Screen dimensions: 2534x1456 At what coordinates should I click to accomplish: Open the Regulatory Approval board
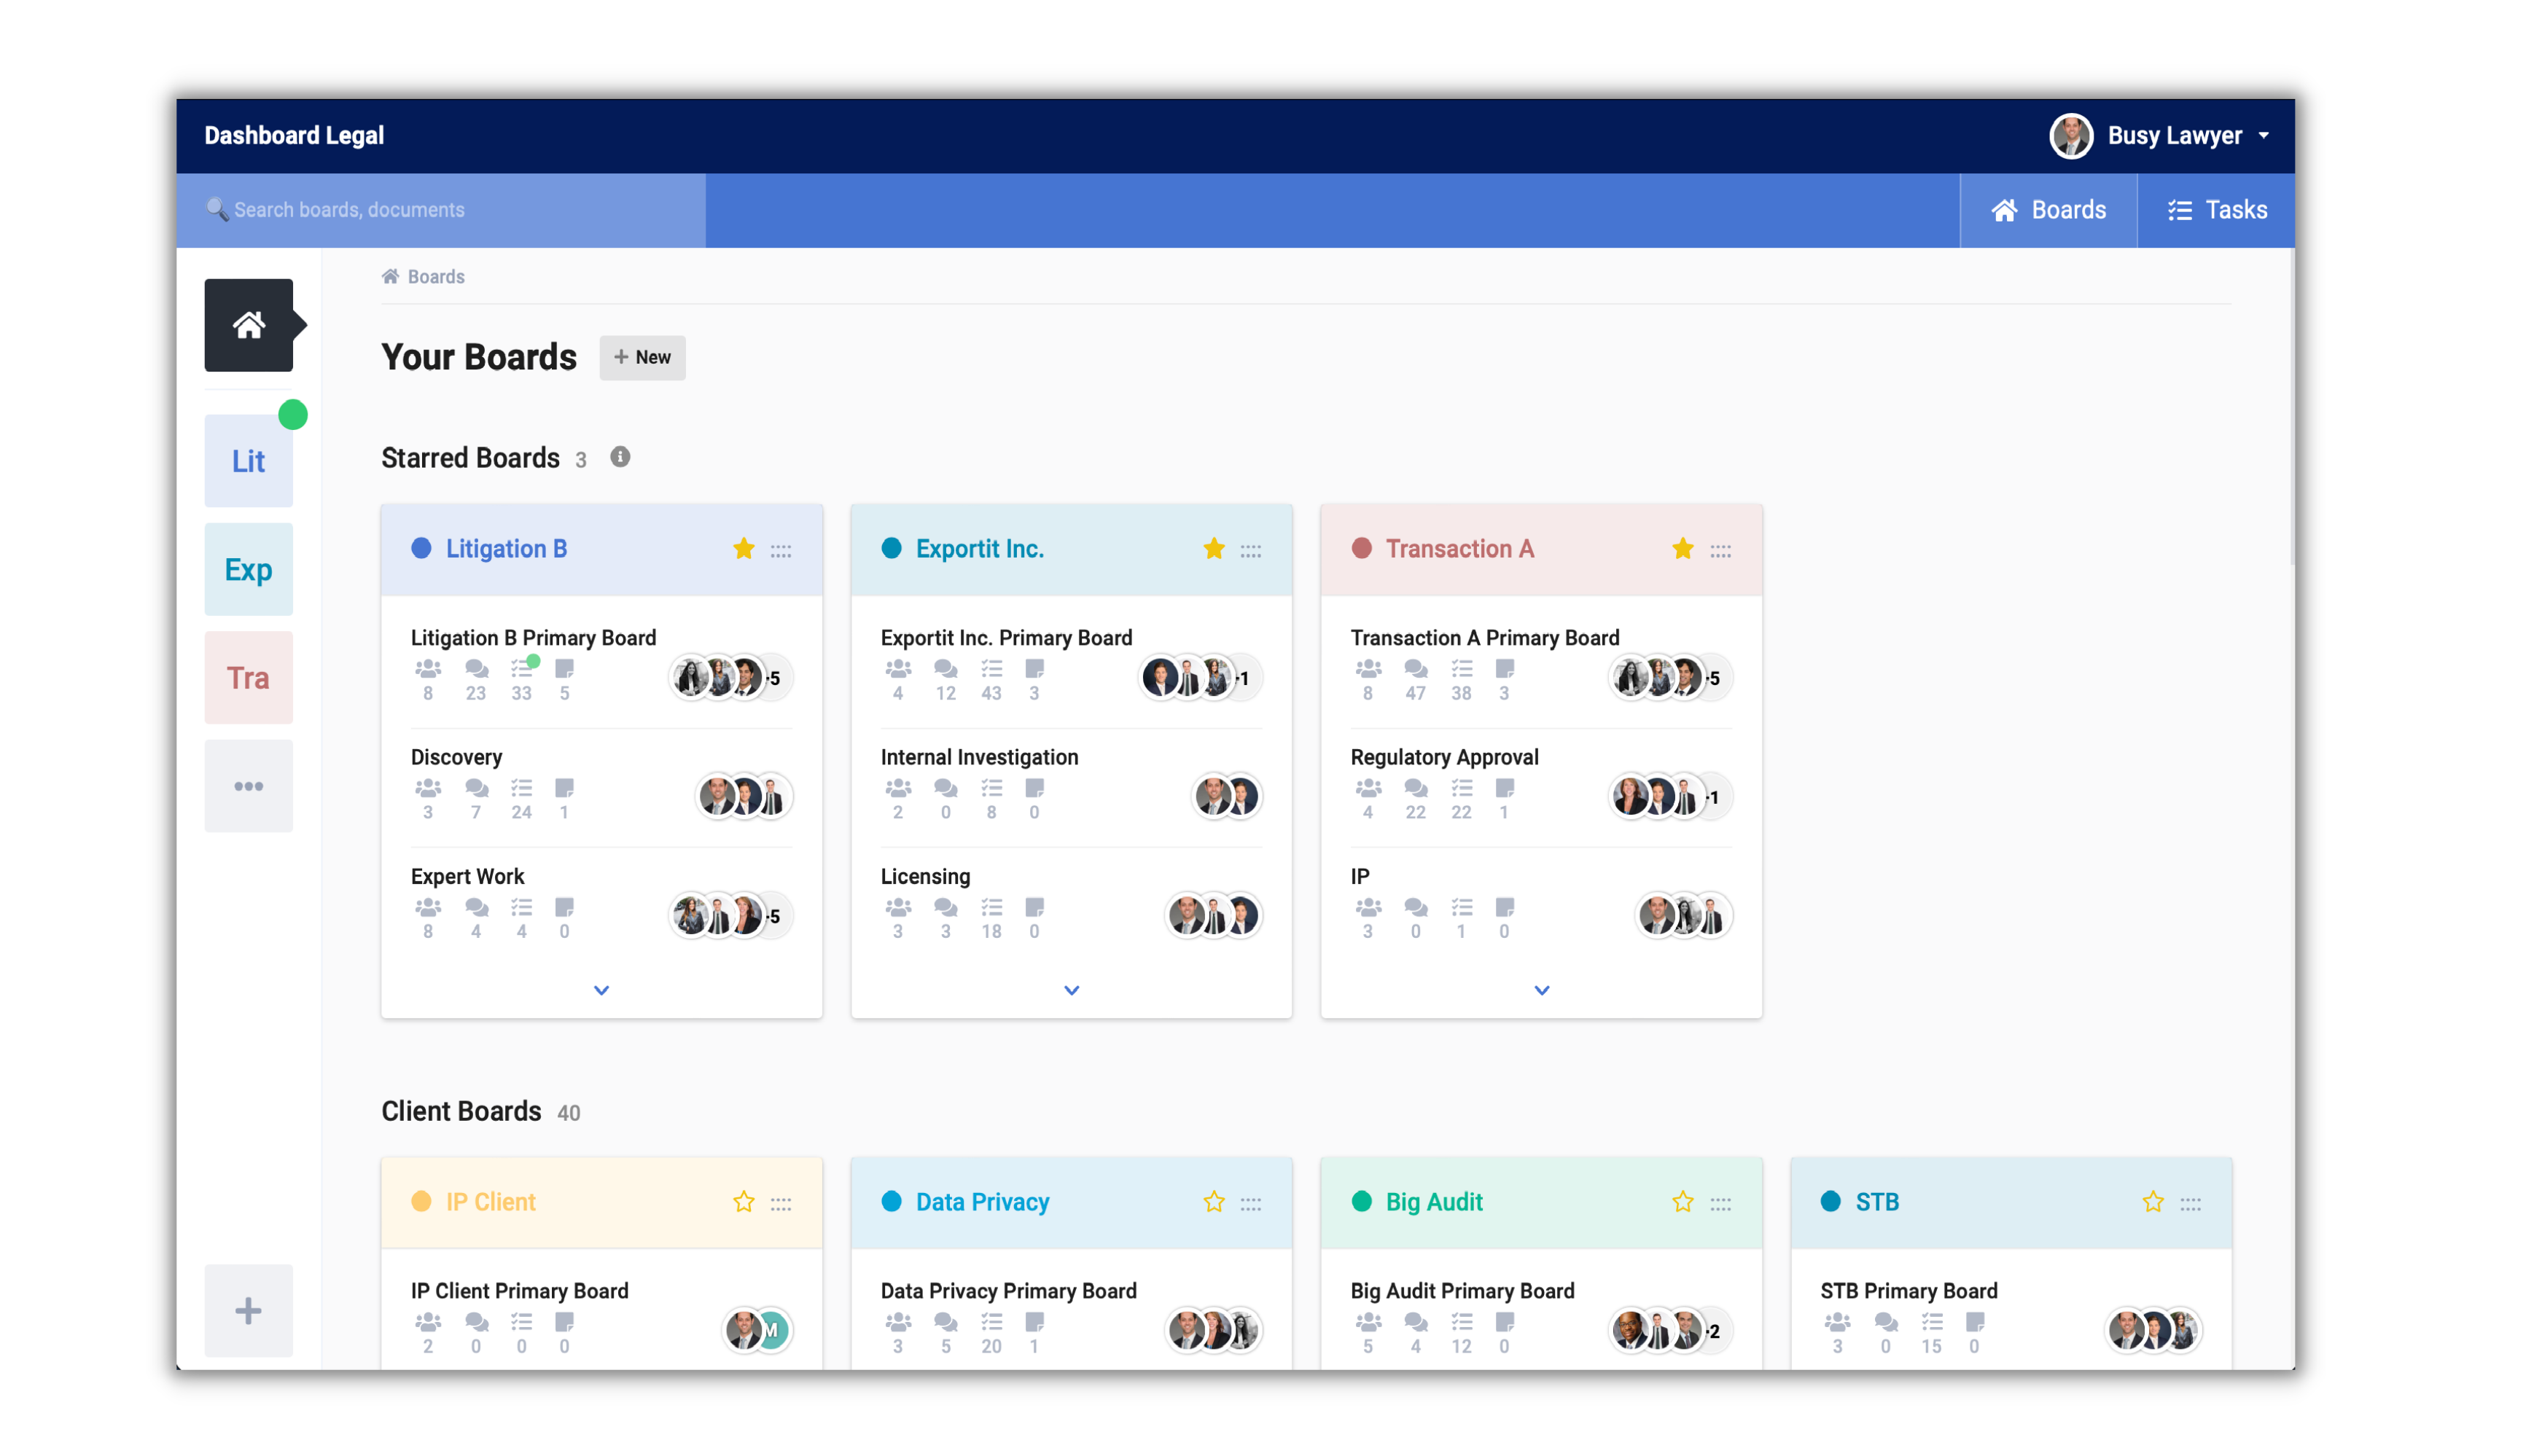[x=1445, y=757]
